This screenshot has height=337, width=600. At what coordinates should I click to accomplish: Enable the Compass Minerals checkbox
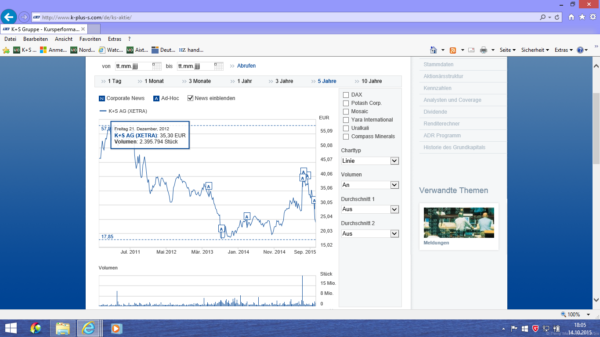coord(346,136)
